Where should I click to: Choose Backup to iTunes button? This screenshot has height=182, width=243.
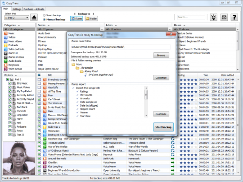pyautogui.click(x=76, y=19)
